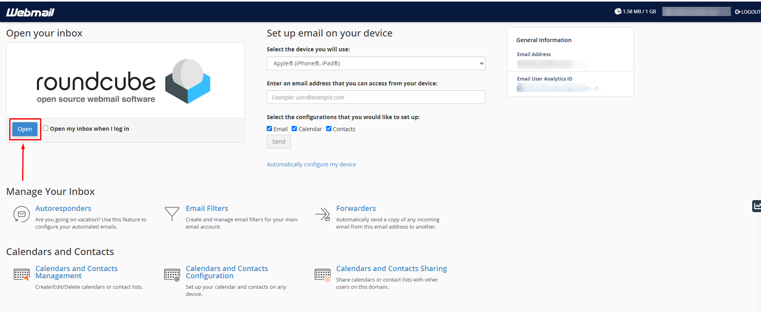The height and width of the screenshot is (312, 761).
Task: Click the Webmail logo
Action: 30,12
